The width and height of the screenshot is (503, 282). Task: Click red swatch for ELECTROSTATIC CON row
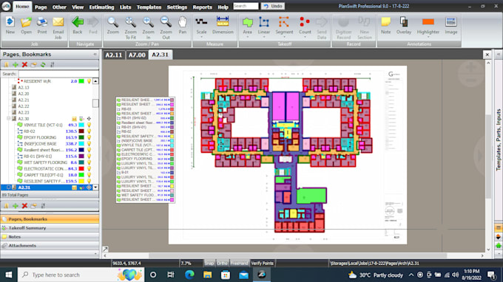(81, 169)
